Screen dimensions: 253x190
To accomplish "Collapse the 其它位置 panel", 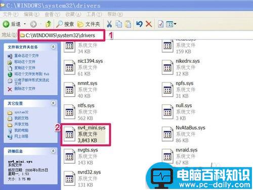I will tap(53, 103).
